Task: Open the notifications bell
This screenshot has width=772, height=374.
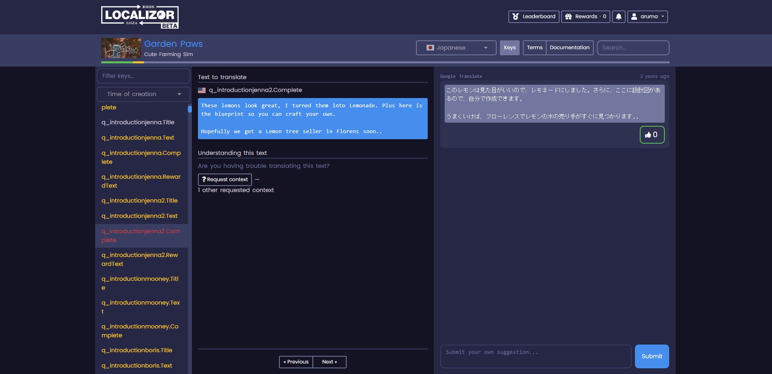Action: tap(618, 17)
